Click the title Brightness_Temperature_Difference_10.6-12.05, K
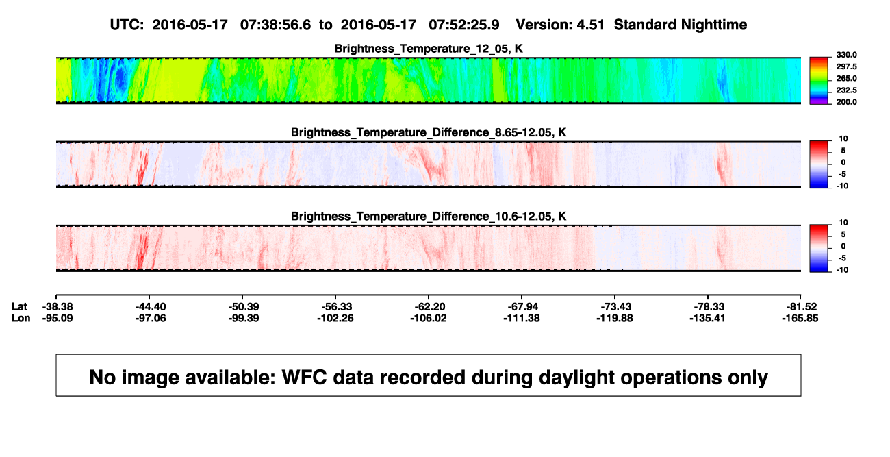Viewport: 890px width, 457px height. click(429, 217)
